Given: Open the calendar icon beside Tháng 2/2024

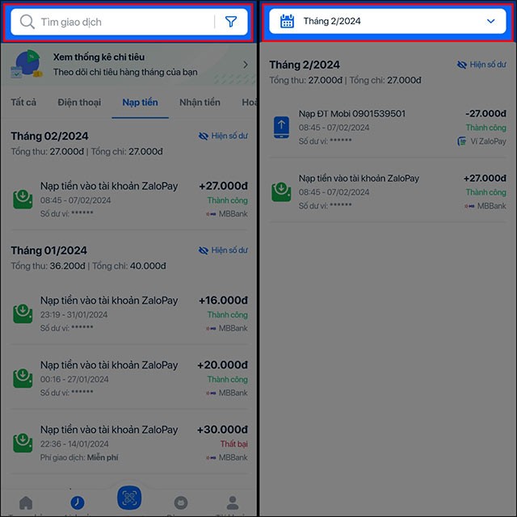Looking at the screenshot, I should point(287,21).
